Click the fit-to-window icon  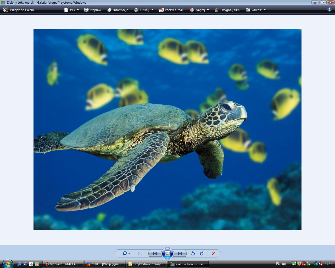click(x=140, y=253)
